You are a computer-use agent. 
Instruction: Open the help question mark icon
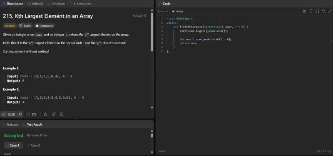[x=62, y=114]
